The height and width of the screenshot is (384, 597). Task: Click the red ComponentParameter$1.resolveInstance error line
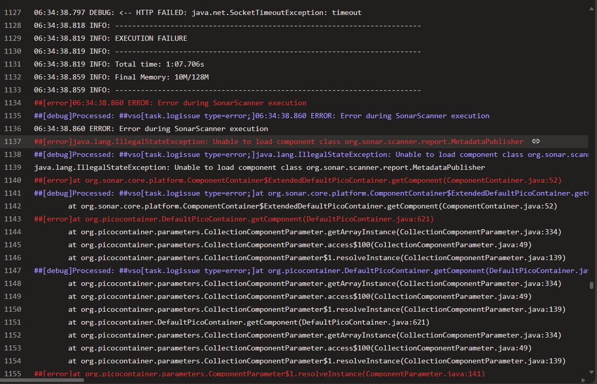click(x=260, y=374)
